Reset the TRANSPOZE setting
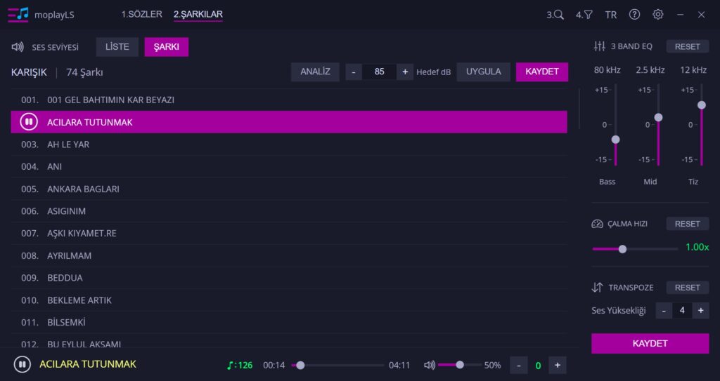Image resolution: width=720 pixels, height=381 pixels. coord(688,288)
